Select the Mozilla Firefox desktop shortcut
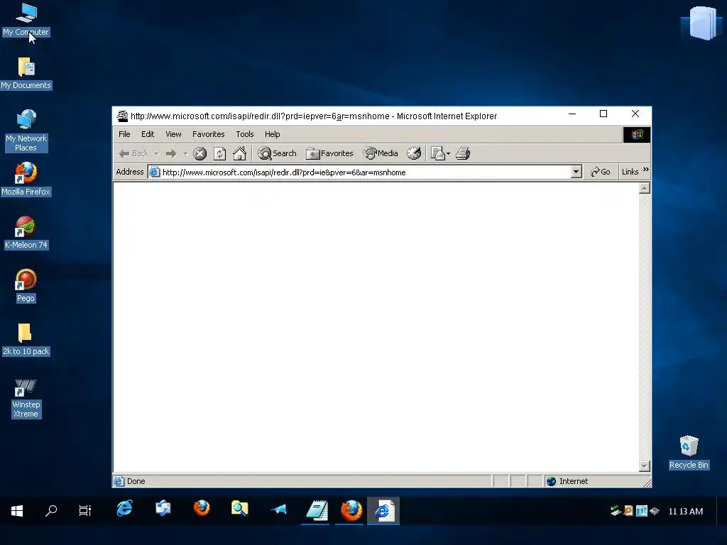The height and width of the screenshot is (545, 727). click(x=26, y=179)
